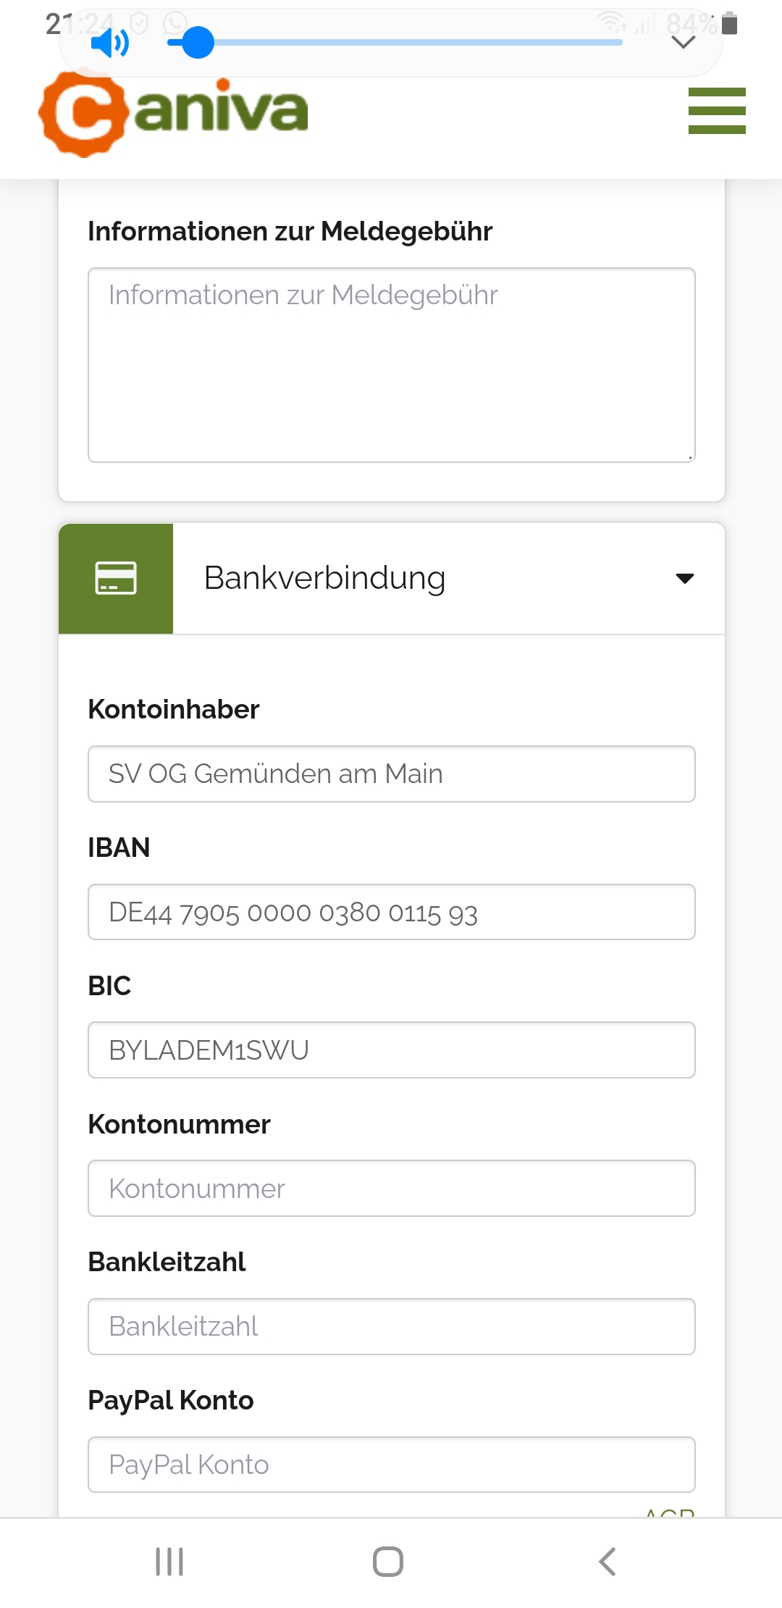
Task: Collapse the Bankverbindung section arrow
Action: click(x=684, y=579)
